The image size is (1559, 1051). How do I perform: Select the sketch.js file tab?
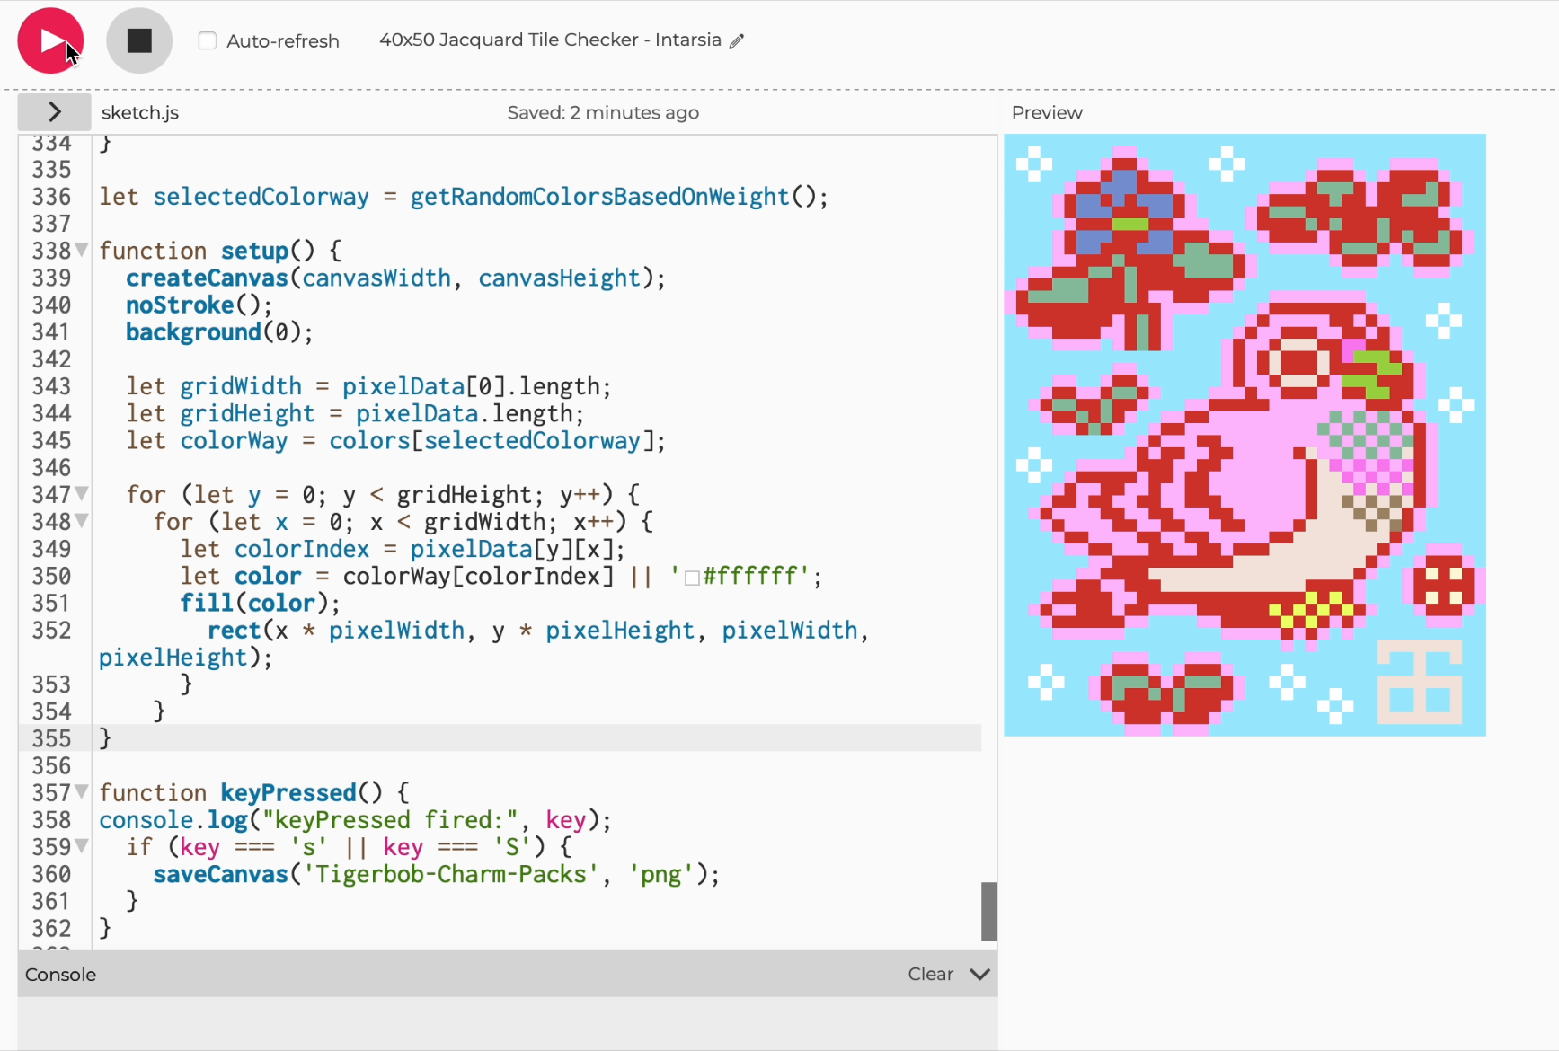point(140,112)
